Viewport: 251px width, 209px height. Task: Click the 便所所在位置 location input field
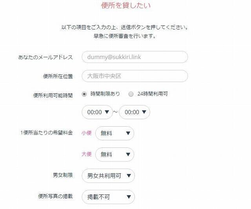(x=135, y=76)
